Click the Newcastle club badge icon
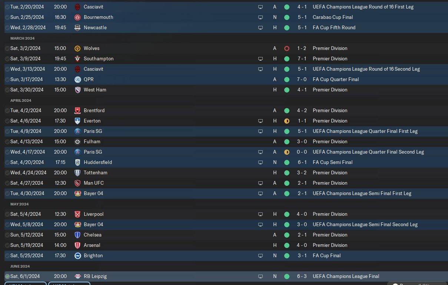The width and height of the screenshot is (448, 285). coord(77,27)
